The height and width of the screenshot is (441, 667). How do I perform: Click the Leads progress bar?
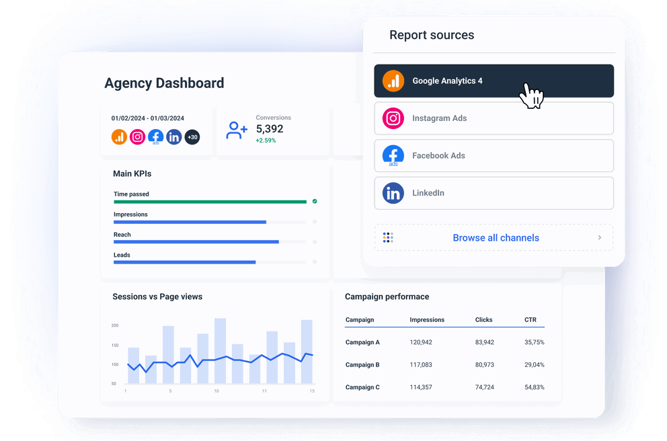click(210, 262)
